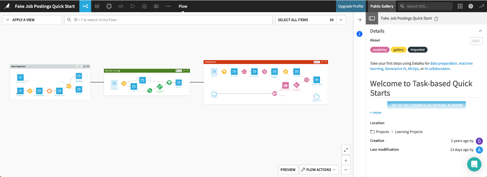Viewport: 487px width, 177px height.
Task: Expand description with + more
Action: point(376,113)
